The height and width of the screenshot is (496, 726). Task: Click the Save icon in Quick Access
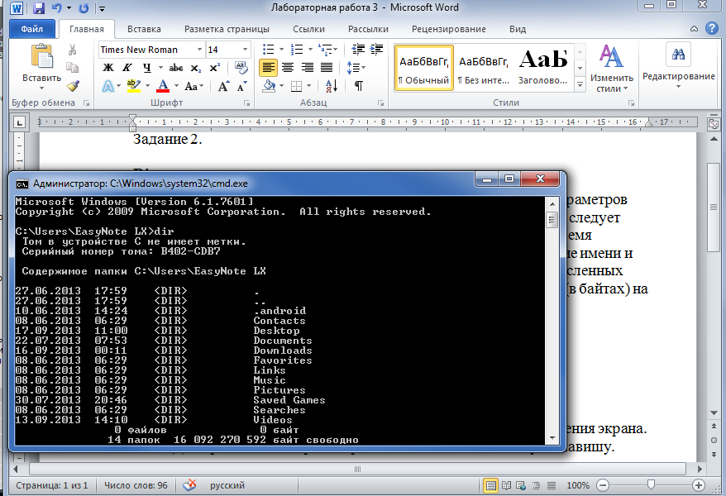(x=39, y=8)
